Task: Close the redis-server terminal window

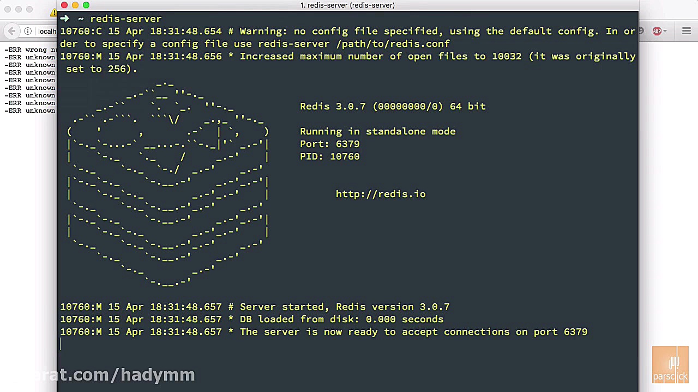Action: point(64,5)
